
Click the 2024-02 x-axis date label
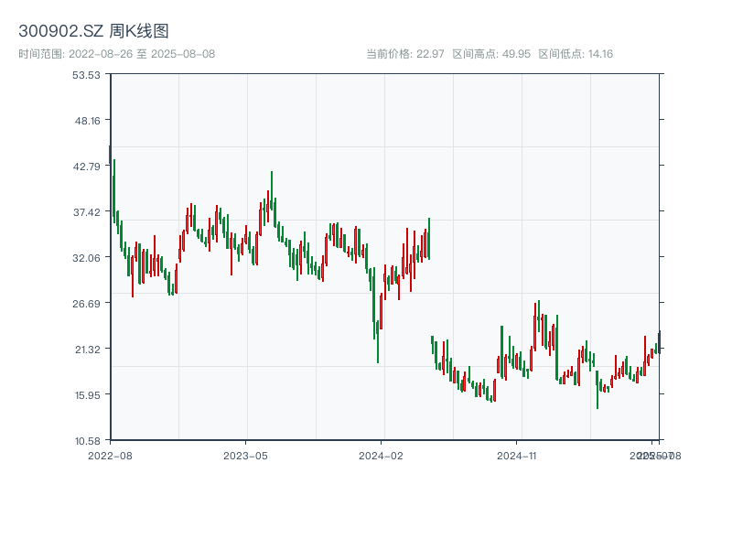381,455
